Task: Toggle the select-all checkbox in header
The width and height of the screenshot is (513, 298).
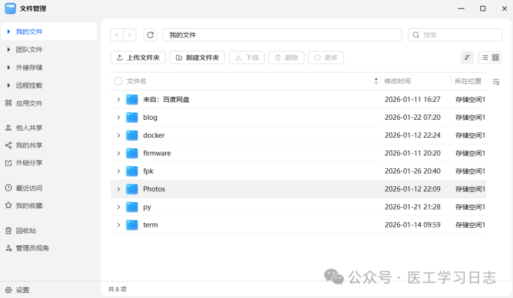Action: [118, 81]
